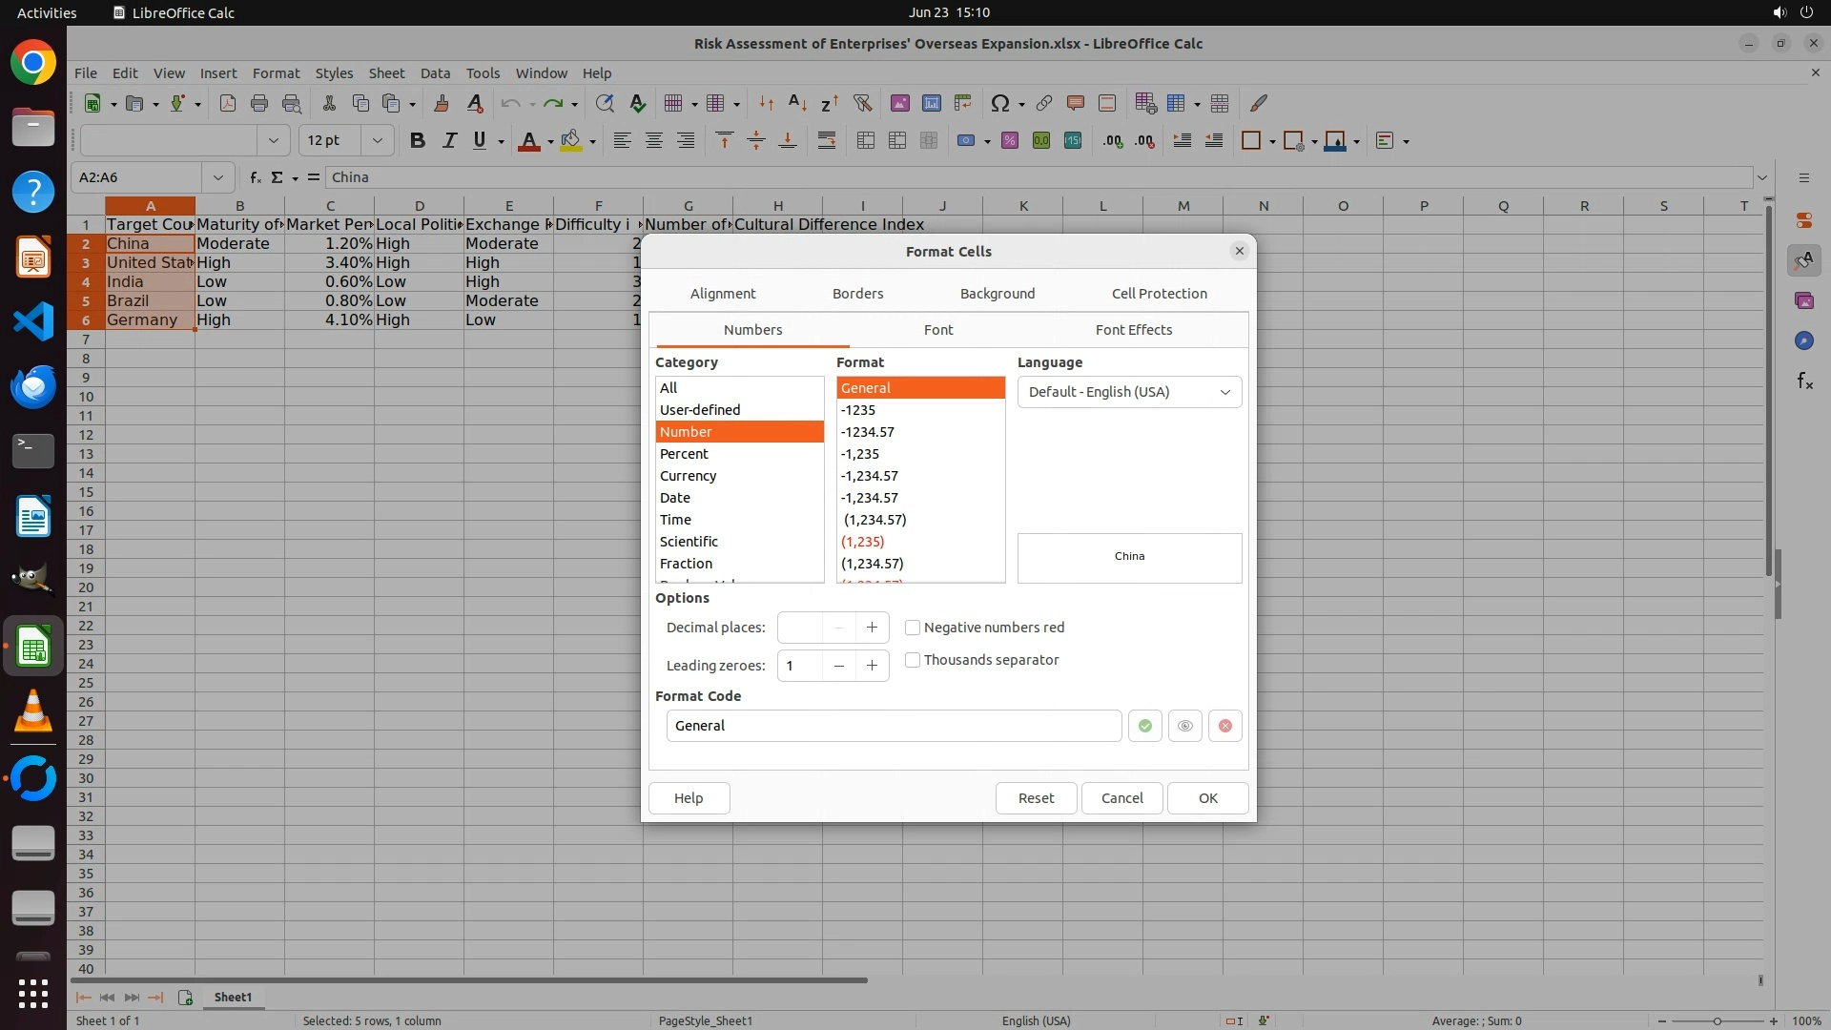Click the Bold icon in formatting toolbar
Image resolution: width=1831 pixels, height=1030 pixels.
417,141
